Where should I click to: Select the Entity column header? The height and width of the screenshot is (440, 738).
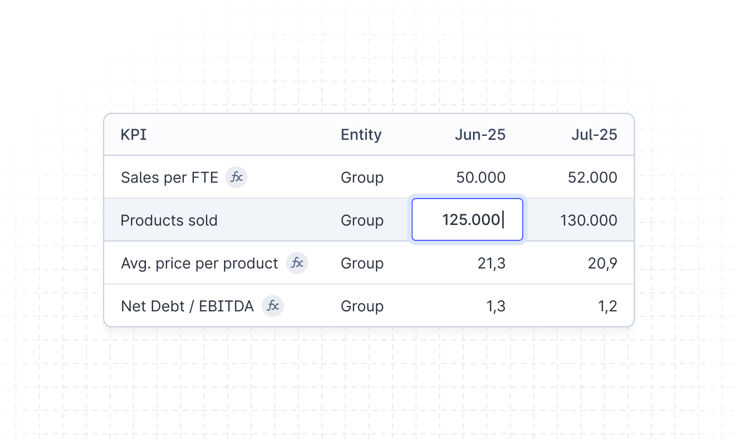pyautogui.click(x=361, y=135)
